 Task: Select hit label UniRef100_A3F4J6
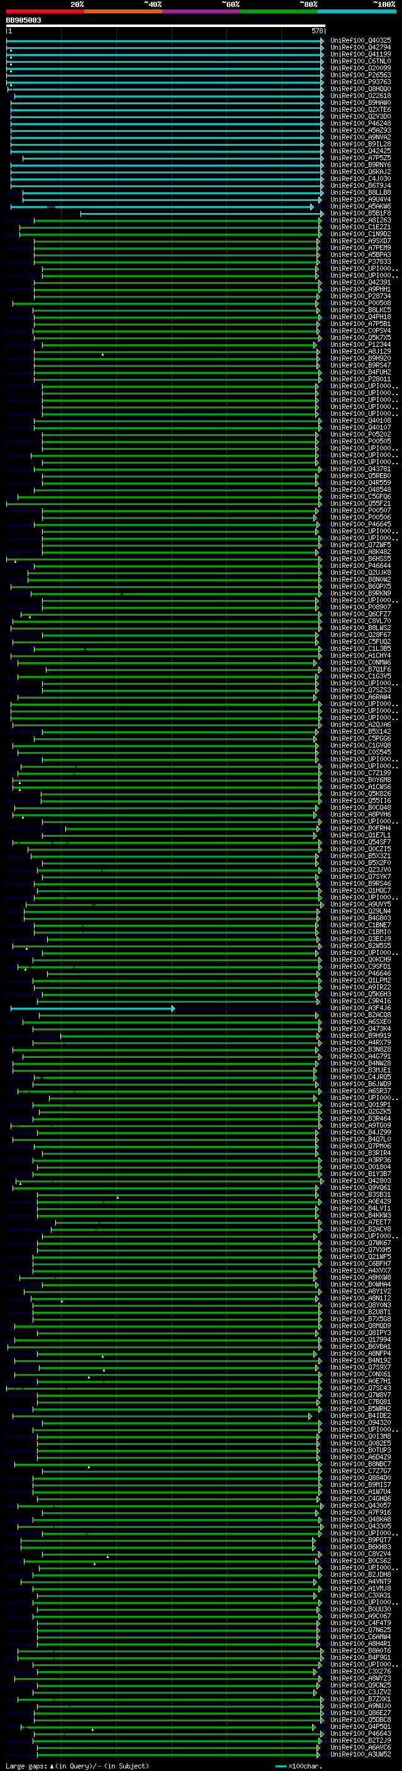click(x=361, y=1008)
